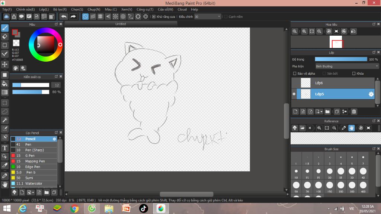Activate the rectangular Select tool
This screenshot has width=381, height=214.
(x=4, y=103)
